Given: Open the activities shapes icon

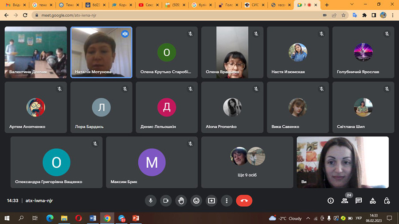Looking at the screenshot, I should point(373,201).
